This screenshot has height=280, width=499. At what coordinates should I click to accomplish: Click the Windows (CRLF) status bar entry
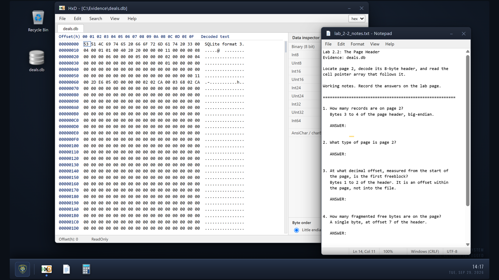425,251
